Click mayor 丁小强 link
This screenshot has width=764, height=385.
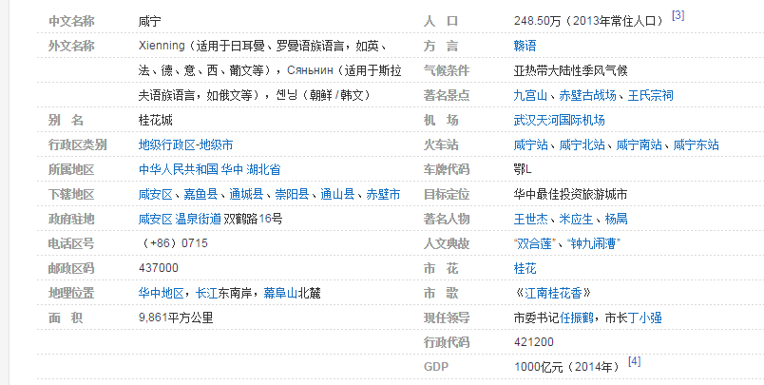(x=645, y=318)
